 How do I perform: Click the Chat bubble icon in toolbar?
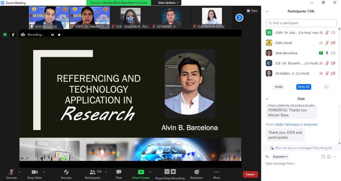point(119,172)
